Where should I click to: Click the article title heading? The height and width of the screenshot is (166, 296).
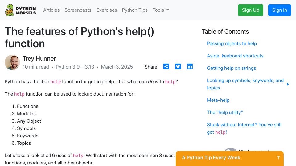[x=79, y=38]
